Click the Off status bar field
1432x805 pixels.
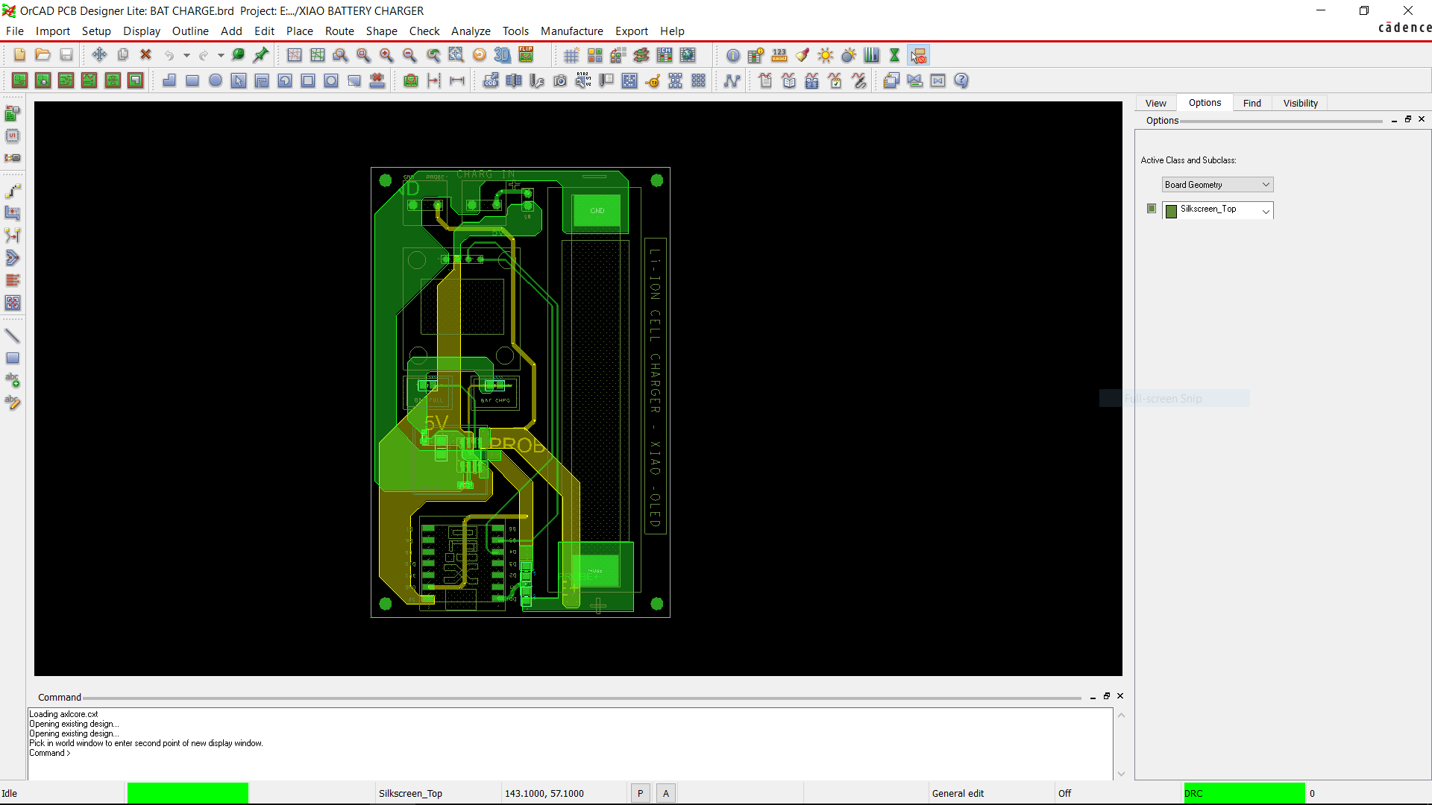coord(1119,793)
